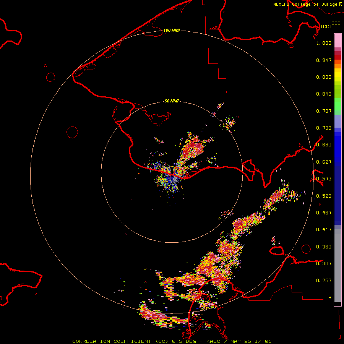Click the 0.413 colorbar value

(324, 230)
